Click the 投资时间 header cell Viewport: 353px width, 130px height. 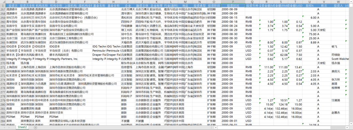click(x=233, y=6)
